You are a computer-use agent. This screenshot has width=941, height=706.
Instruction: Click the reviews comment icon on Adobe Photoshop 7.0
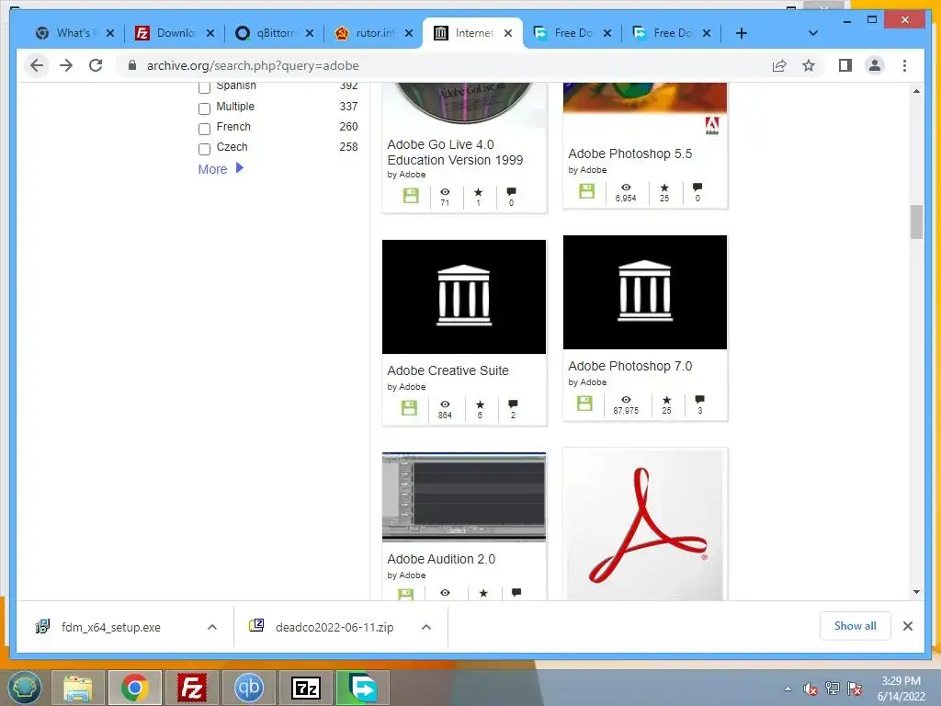pyautogui.click(x=699, y=399)
